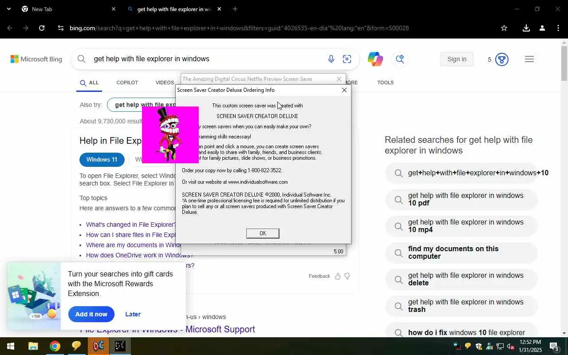Select related search ending with 10 mp4
568x355 pixels.
point(461,226)
